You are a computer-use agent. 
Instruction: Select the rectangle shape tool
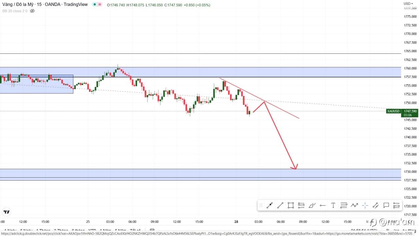[291, 206]
